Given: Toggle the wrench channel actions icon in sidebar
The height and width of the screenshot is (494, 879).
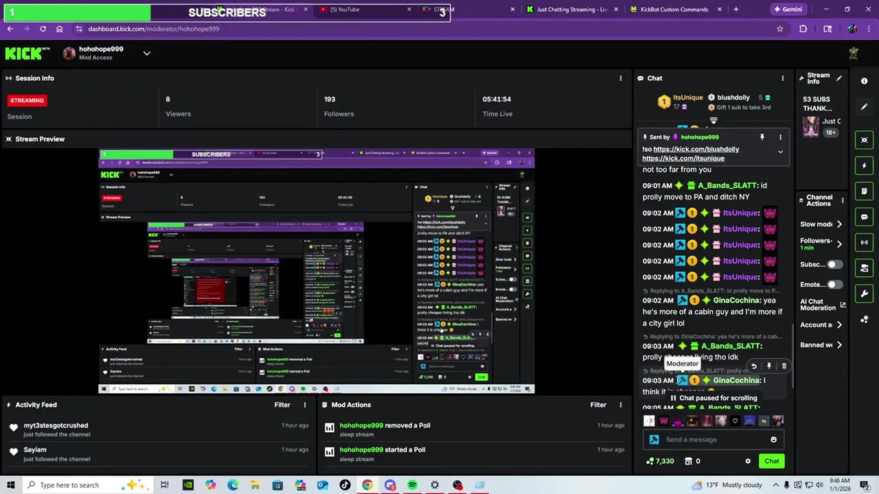Looking at the screenshot, I should click(864, 294).
